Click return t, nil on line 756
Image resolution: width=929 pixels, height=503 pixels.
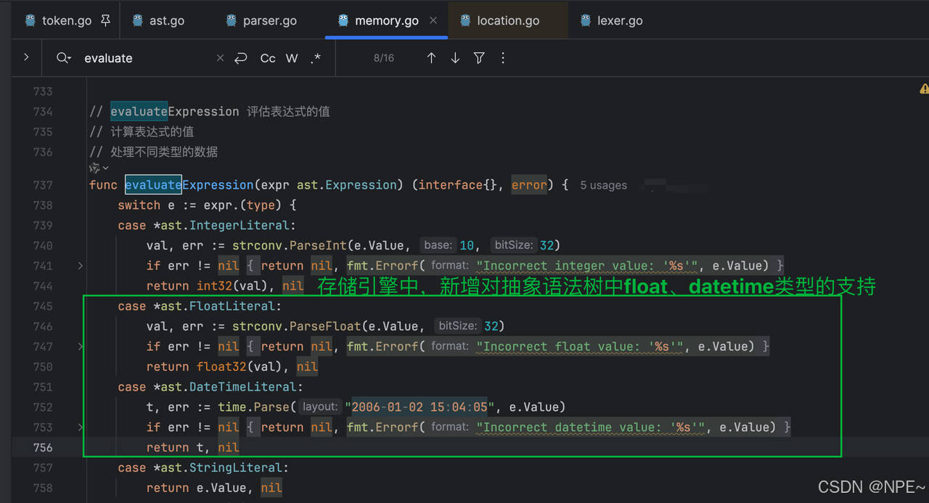pos(192,448)
